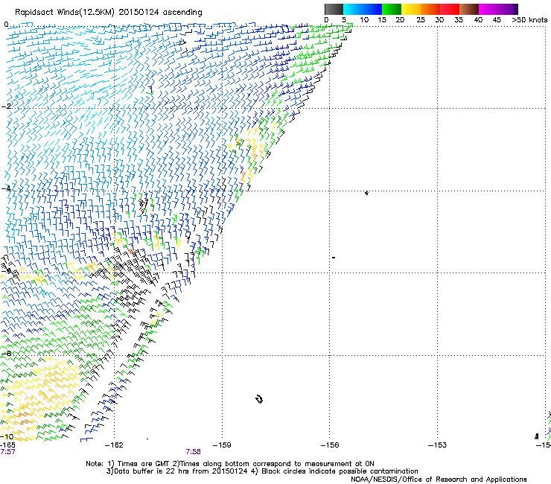
Task: Click the small island marker near -155, -4
Action: (366, 193)
